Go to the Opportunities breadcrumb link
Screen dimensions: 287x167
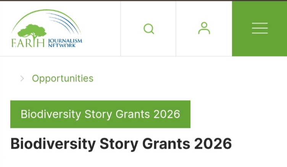[63, 79]
